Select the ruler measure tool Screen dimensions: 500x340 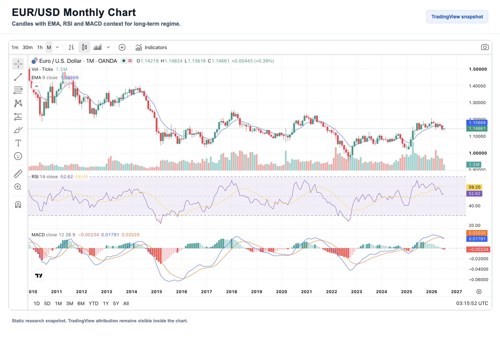[x=18, y=173]
